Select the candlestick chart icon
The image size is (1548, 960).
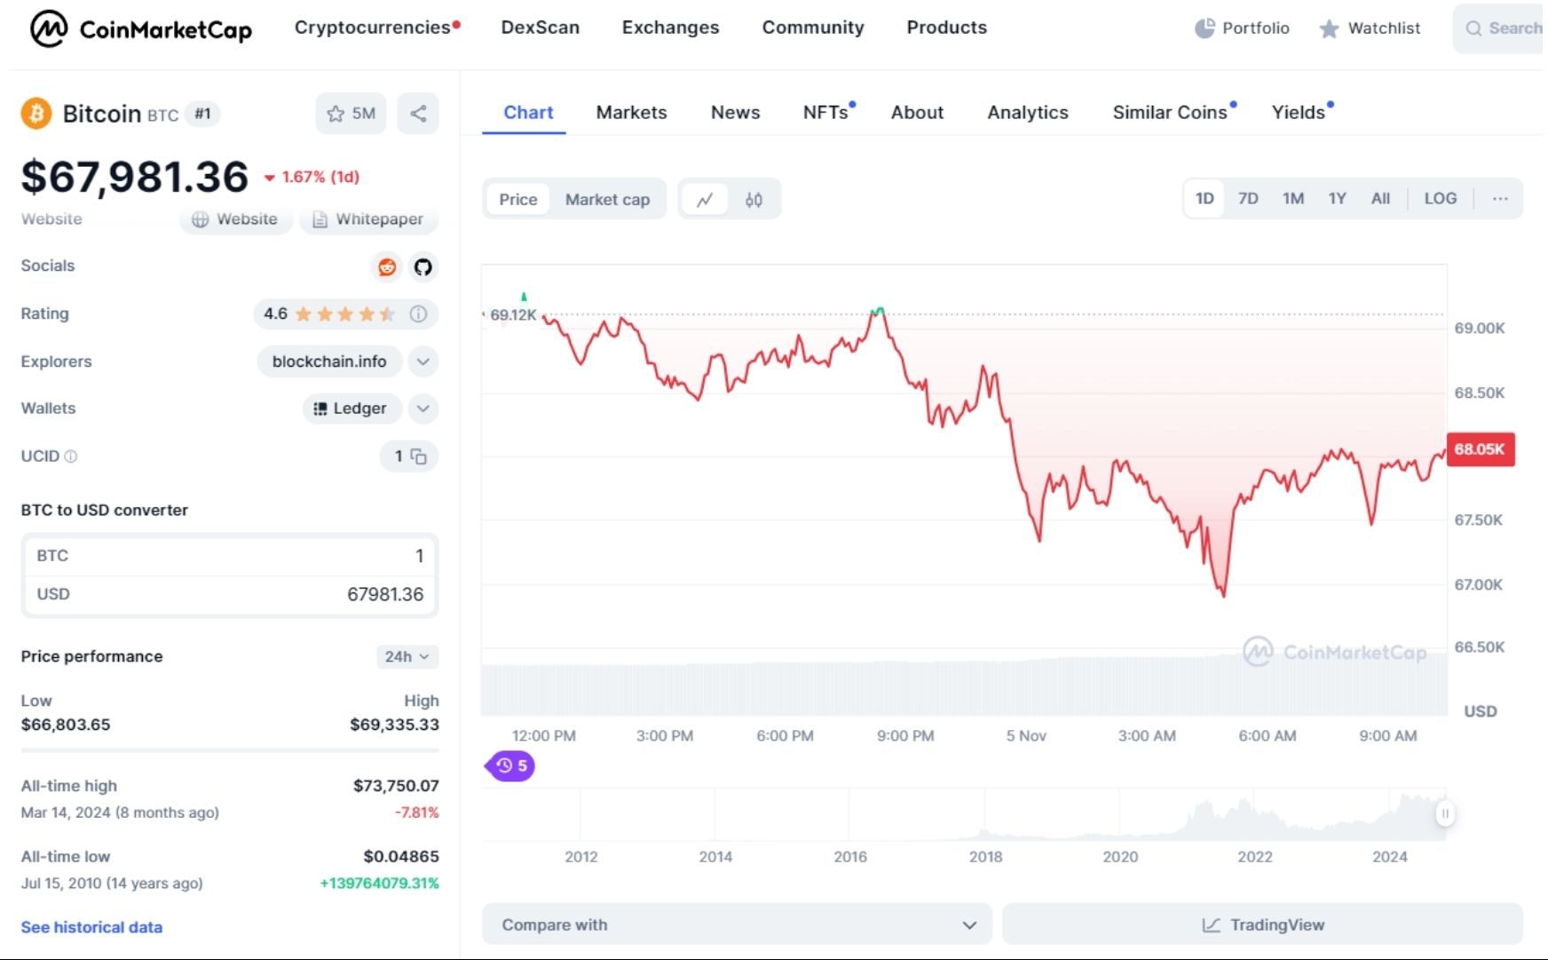point(754,199)
